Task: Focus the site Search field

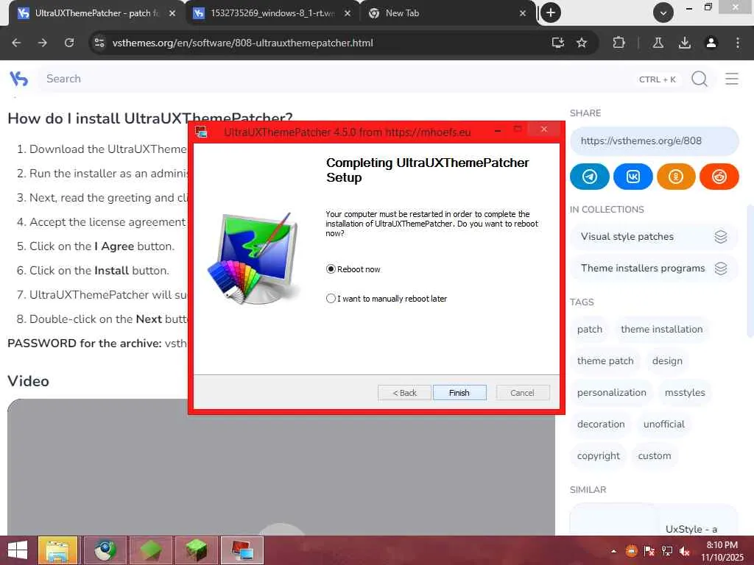Action: (337, 79)
